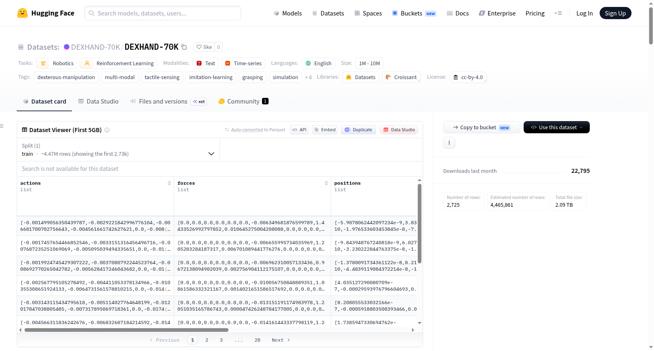Click the like count 0
654x351 pixels.
(x=219, y=47)
